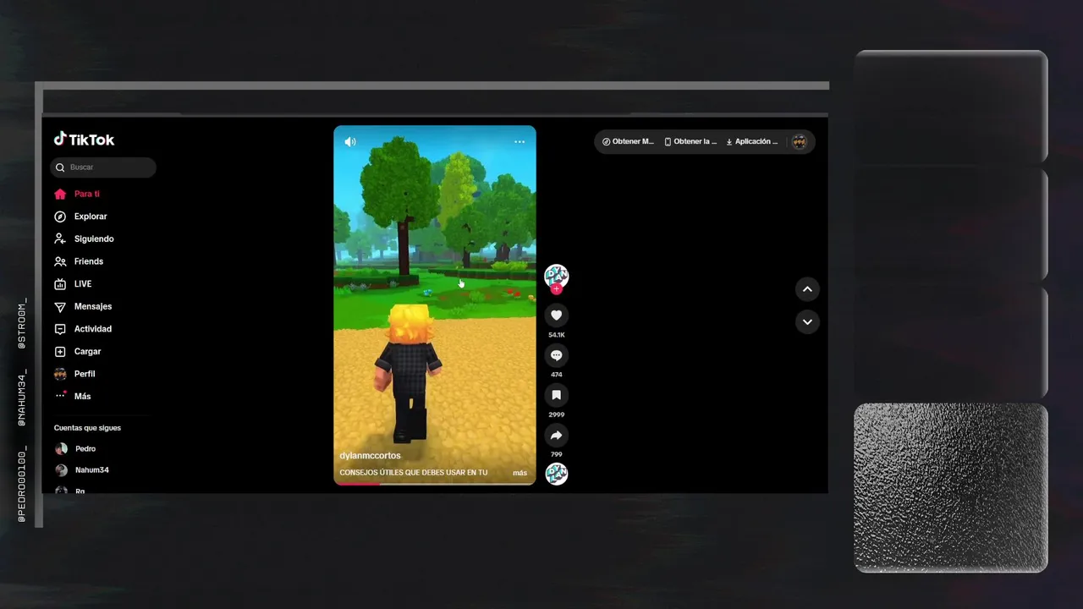
Task: Click the Obtener M... button
Action: [628, 142]
